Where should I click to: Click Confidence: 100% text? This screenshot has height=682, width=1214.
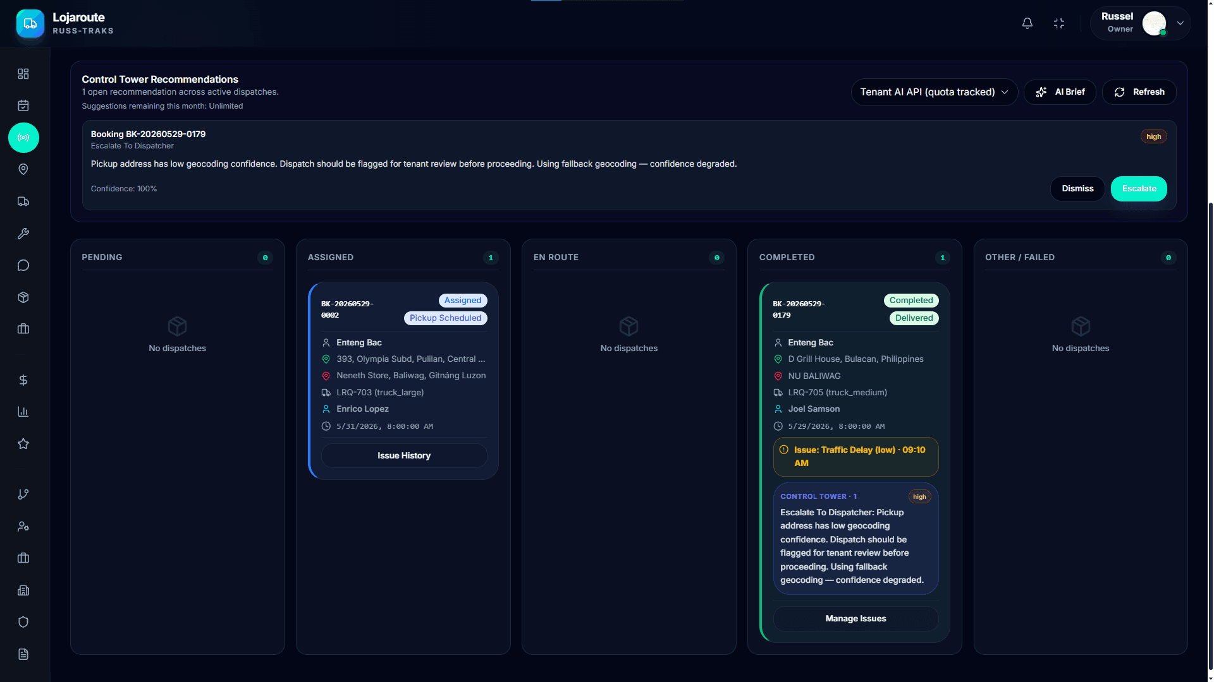(x=124, y=189)
